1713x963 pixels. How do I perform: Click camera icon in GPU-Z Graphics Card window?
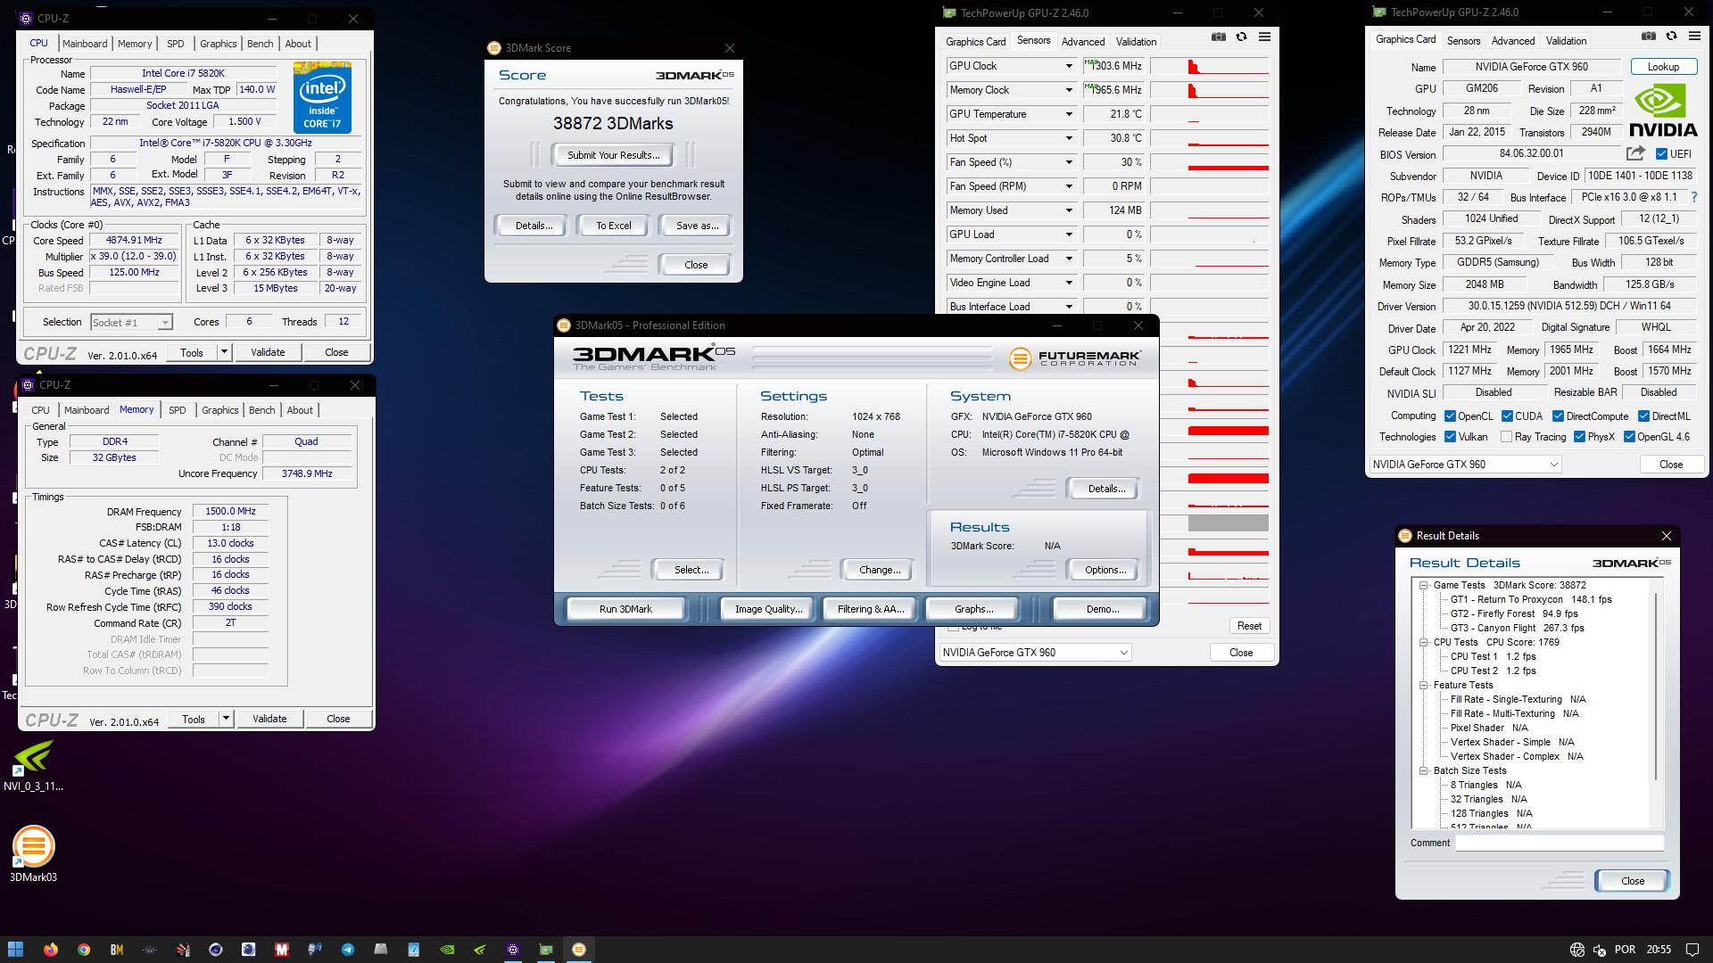point(1648,36)
